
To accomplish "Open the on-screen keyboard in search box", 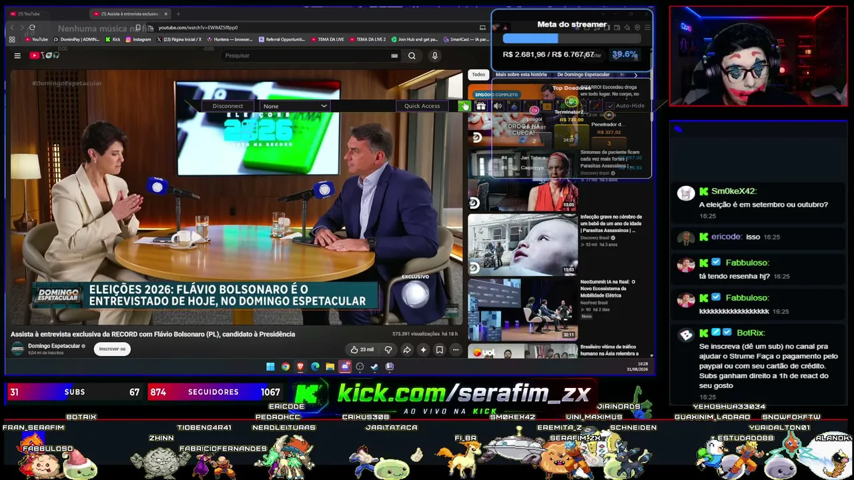I will [x=394, y=56].
